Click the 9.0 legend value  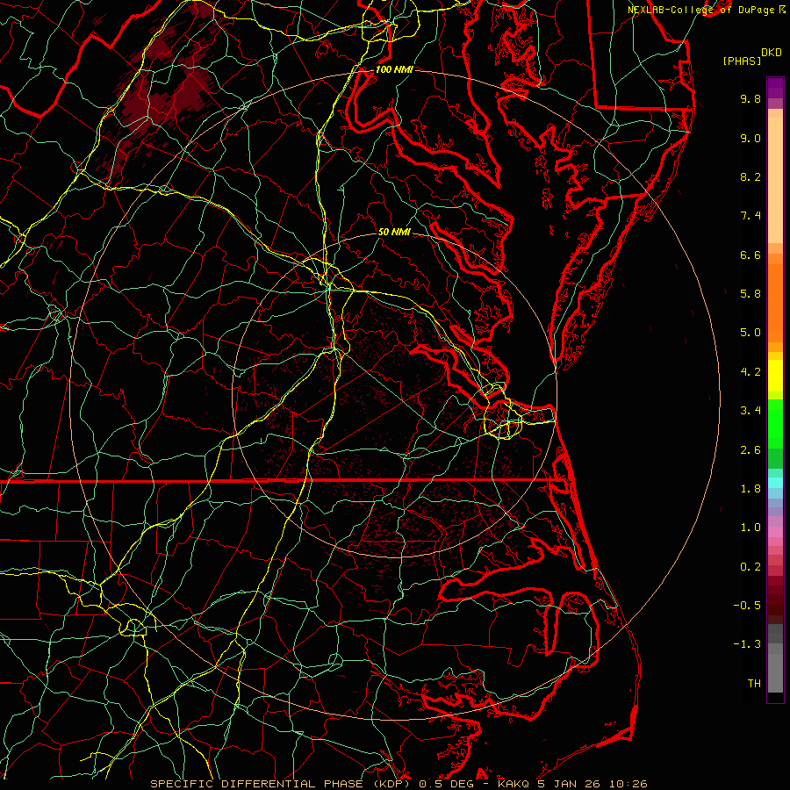tap(750, 138)
